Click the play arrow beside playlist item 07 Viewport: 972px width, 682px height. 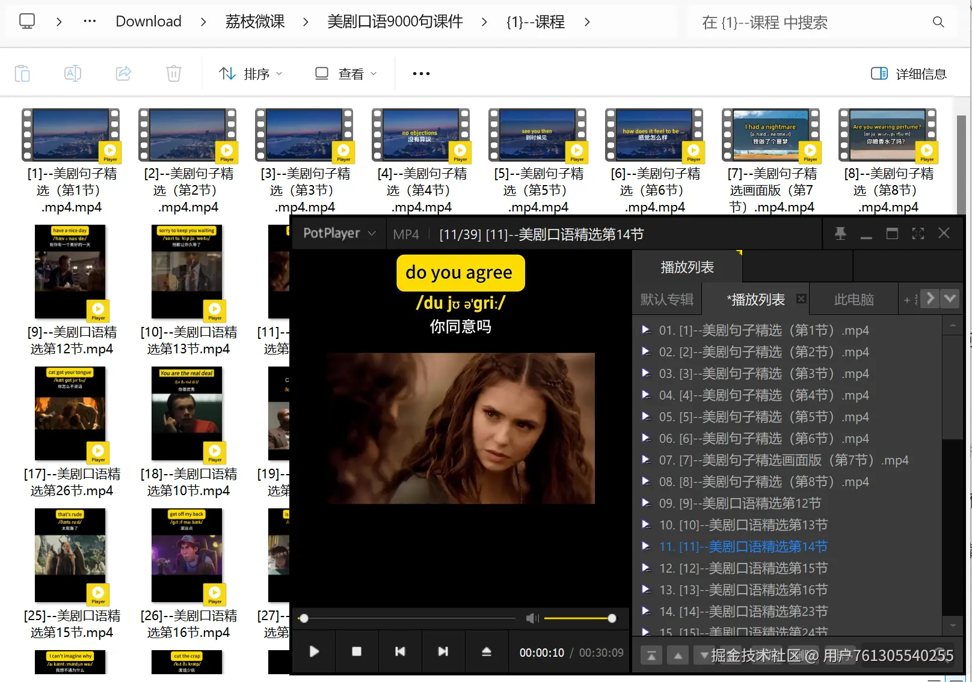click(x=646, y=460)
